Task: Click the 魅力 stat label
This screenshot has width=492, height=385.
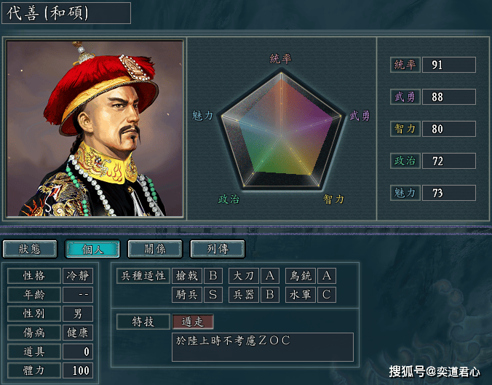Action: 405,193
